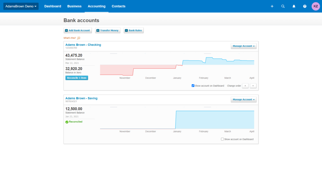Go to the Dashboard menu
Viewport: 322px width, 169px height.
(x=53, y=6)
